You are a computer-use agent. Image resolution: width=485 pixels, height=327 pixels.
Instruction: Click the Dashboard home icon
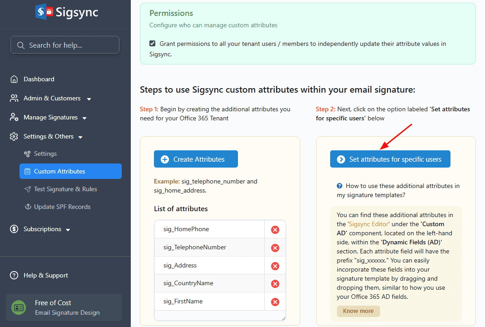point(14,79)
